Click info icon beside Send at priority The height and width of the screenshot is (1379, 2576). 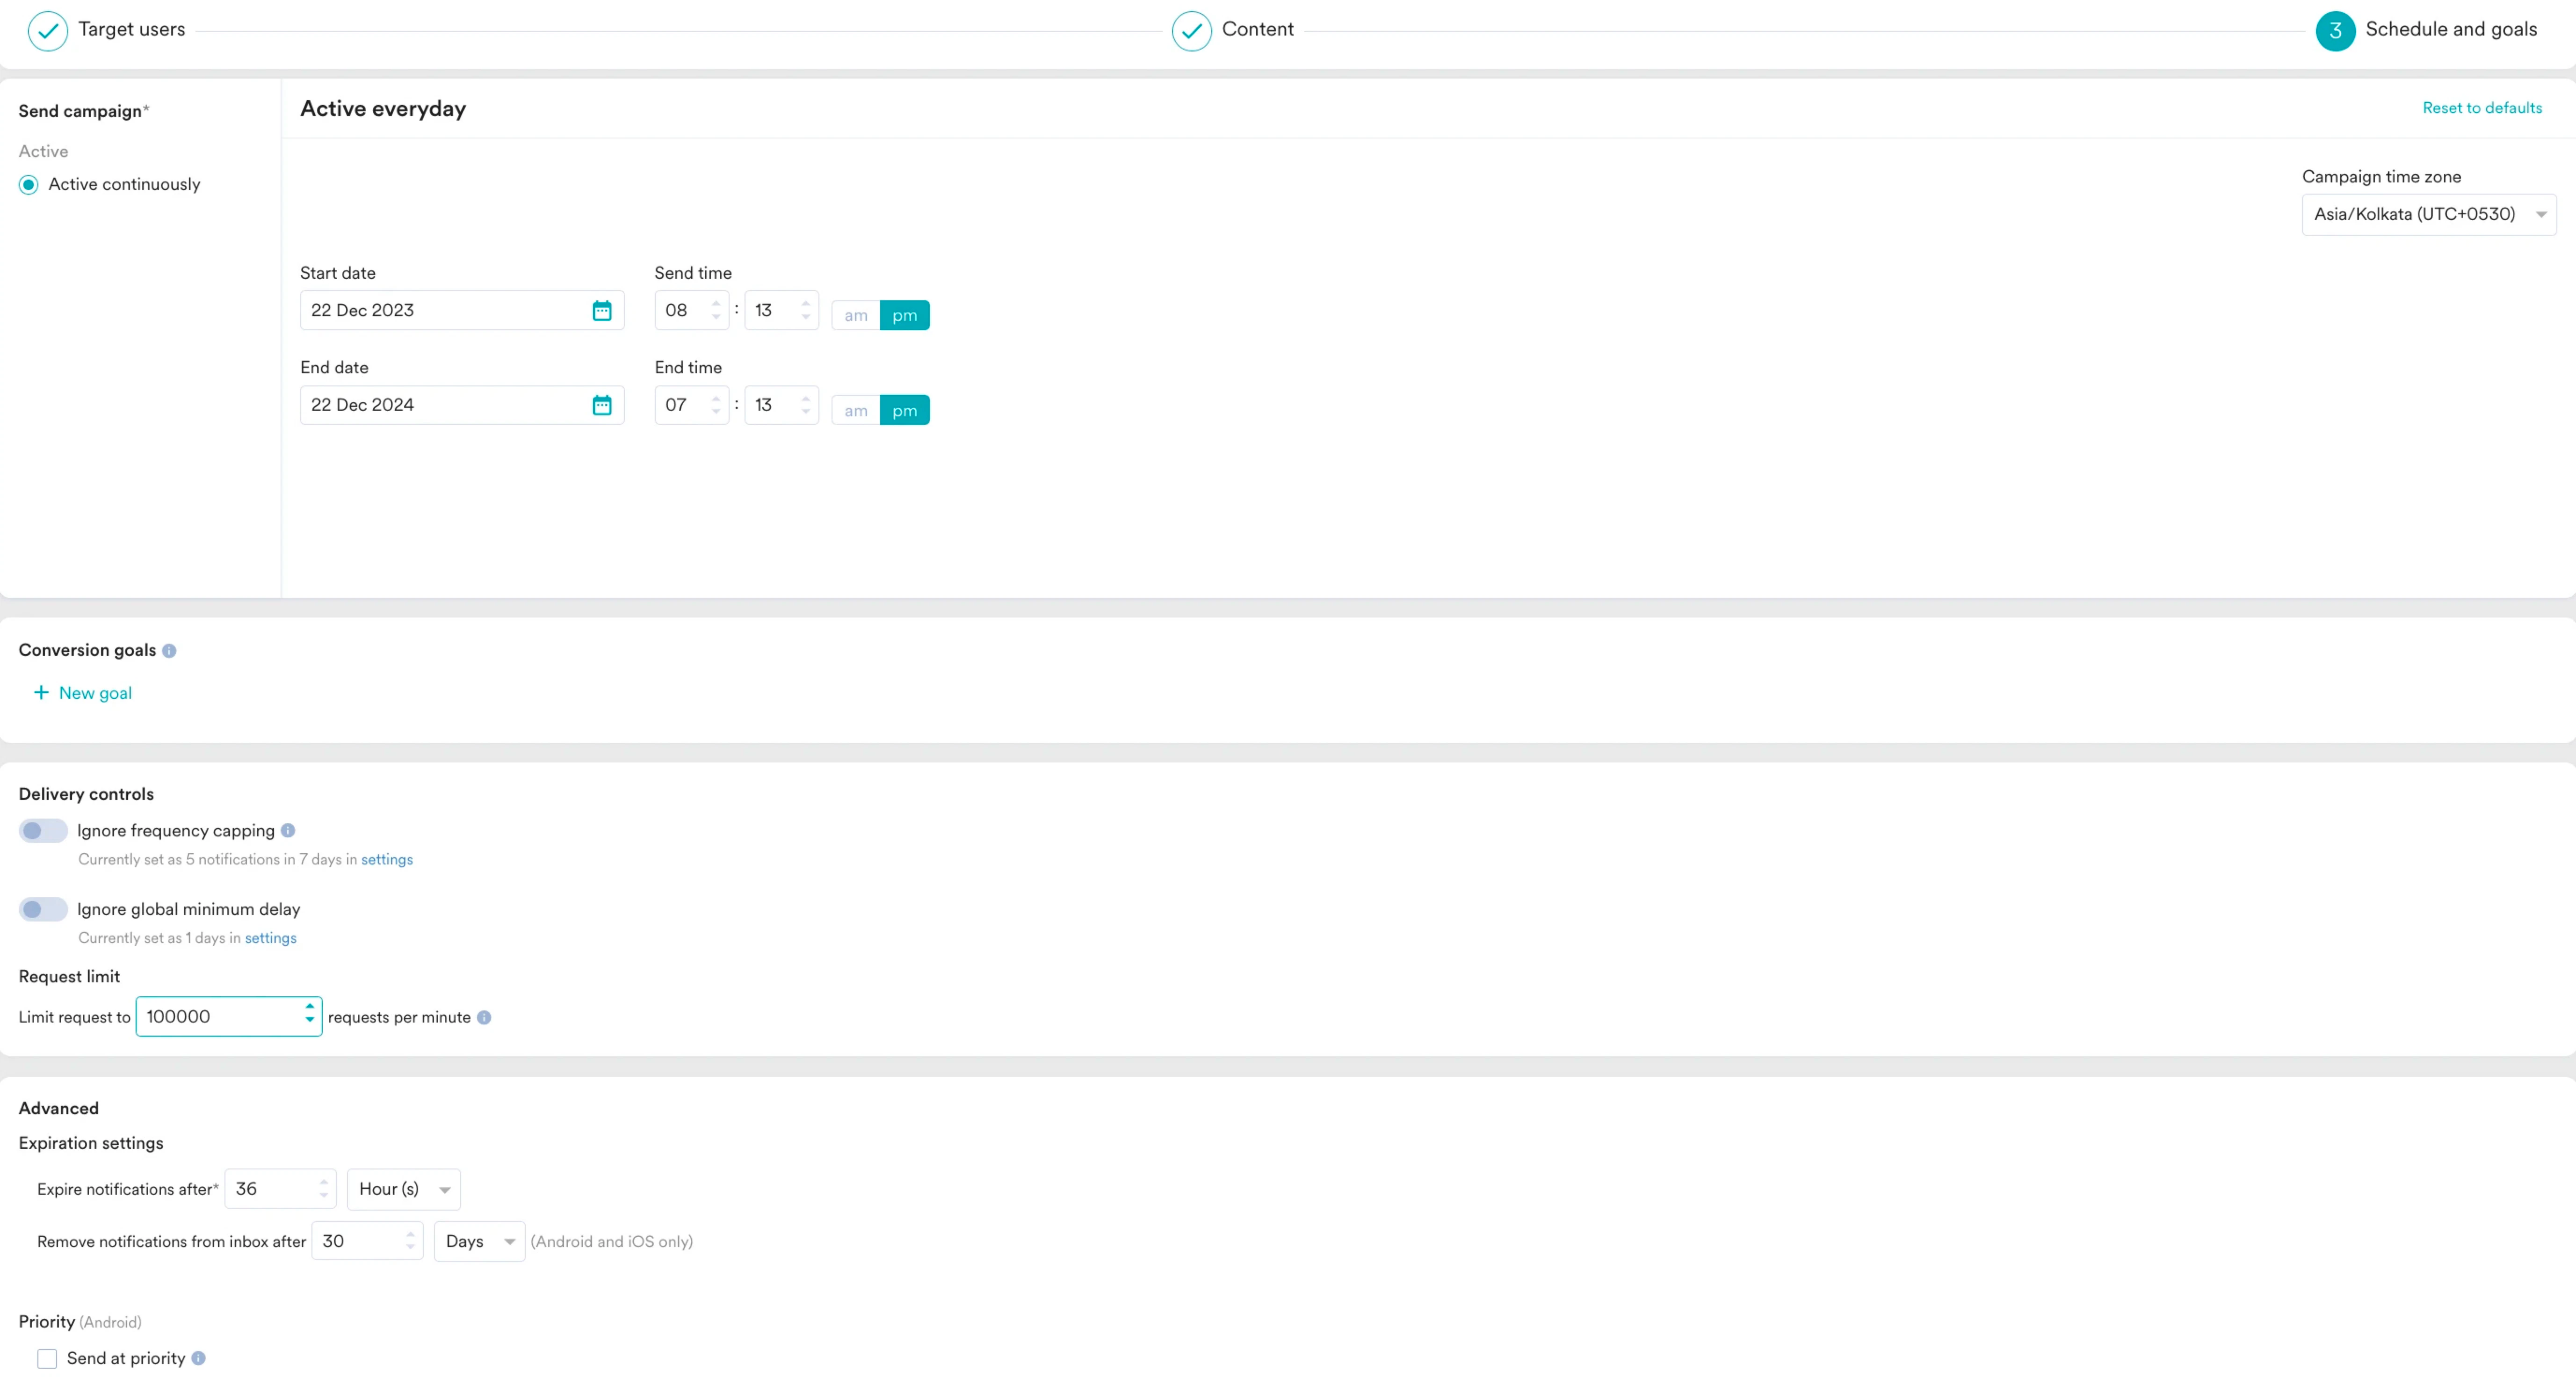(x=198, y=1359)
